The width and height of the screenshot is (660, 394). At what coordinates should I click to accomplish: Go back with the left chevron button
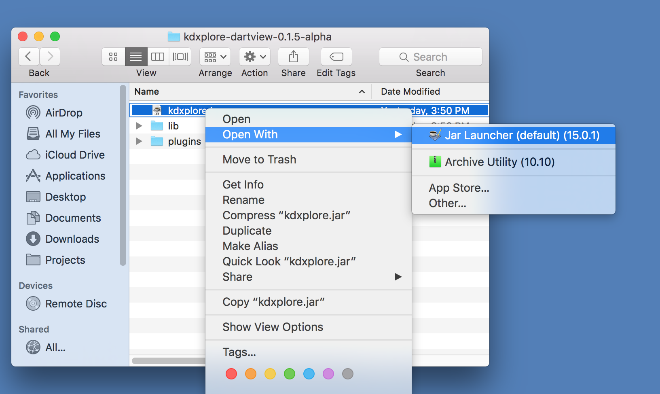tap(29, 57)
